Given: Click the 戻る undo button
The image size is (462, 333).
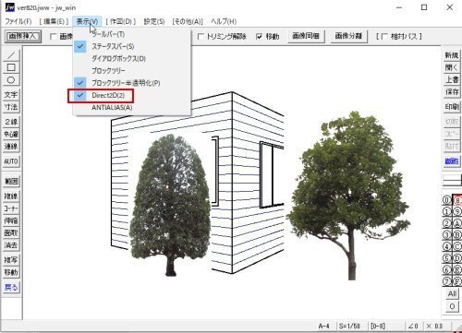Looking at the screenshot, I should pyautogui.click(x=11, y=287).
